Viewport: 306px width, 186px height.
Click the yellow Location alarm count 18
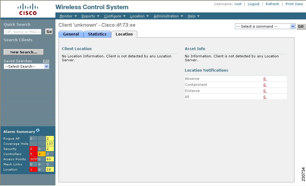50,169
